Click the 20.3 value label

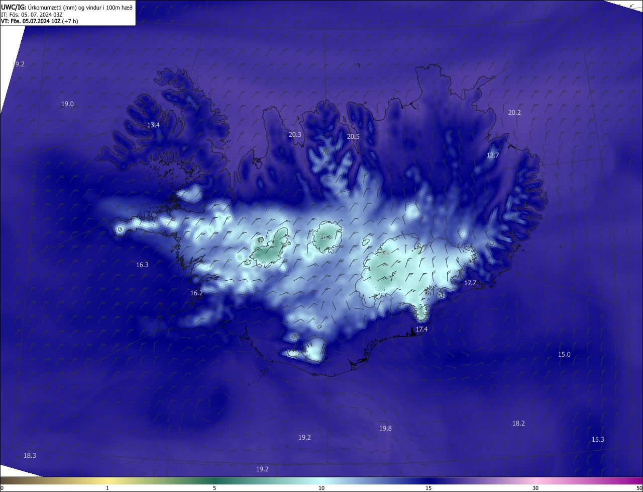[295, 134]
